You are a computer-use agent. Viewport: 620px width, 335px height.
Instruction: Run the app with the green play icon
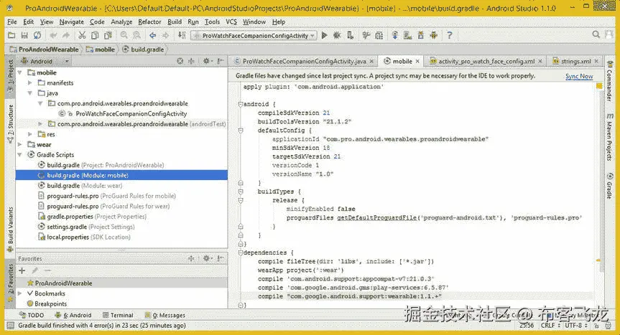[x=324, y=36]
